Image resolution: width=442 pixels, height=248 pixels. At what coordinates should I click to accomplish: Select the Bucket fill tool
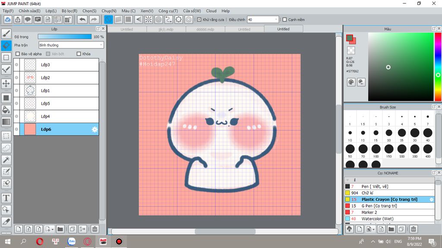click(x=6, y=110)
